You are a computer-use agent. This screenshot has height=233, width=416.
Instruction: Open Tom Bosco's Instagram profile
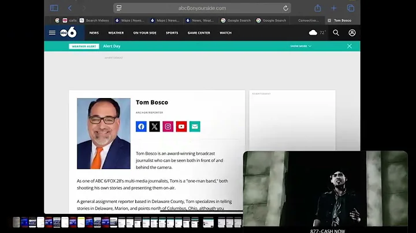click(x=168, y=126)
